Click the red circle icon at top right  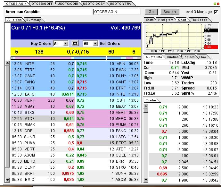218,3
